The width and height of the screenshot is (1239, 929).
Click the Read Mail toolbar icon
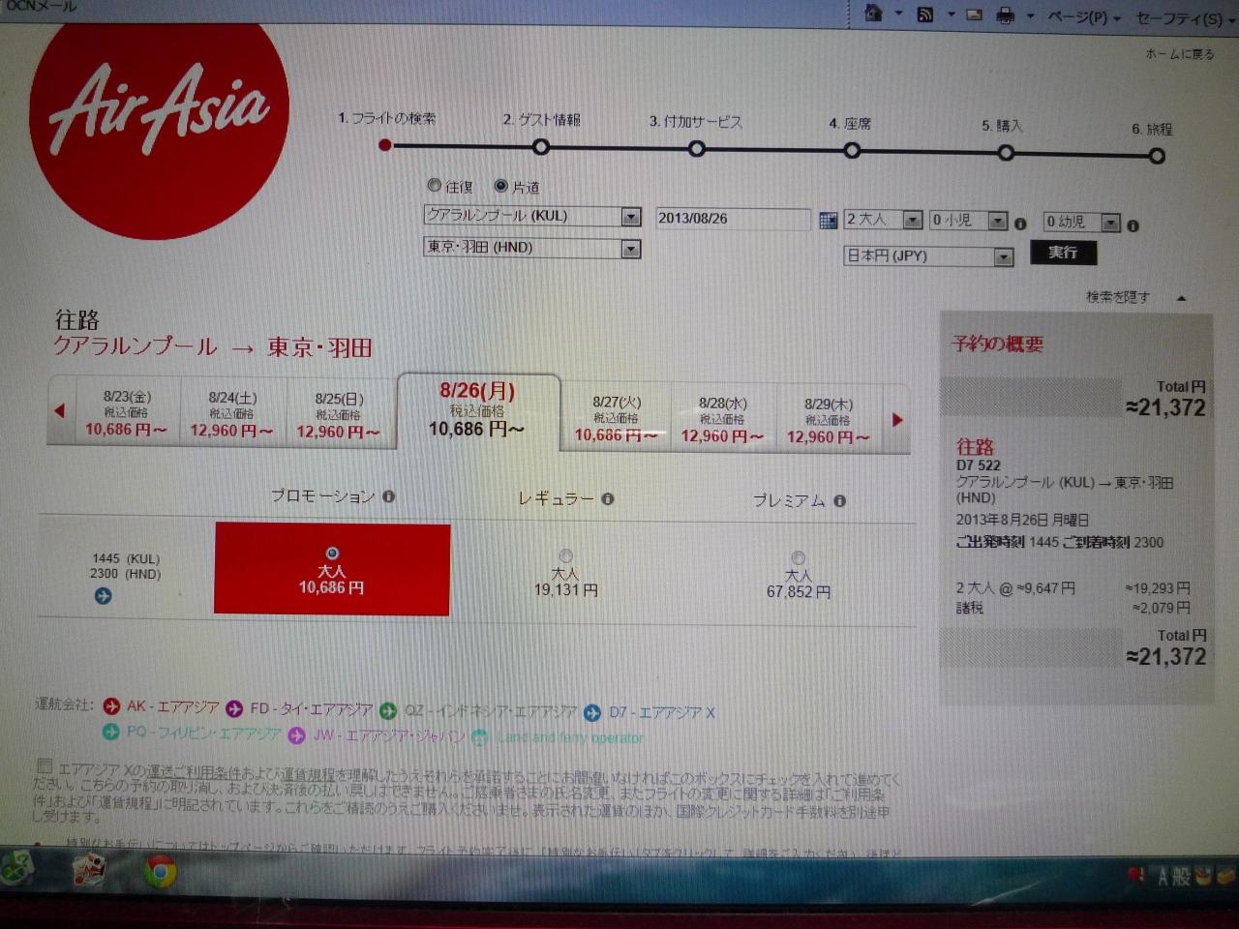pyautogui.click(x=974, y=15)
